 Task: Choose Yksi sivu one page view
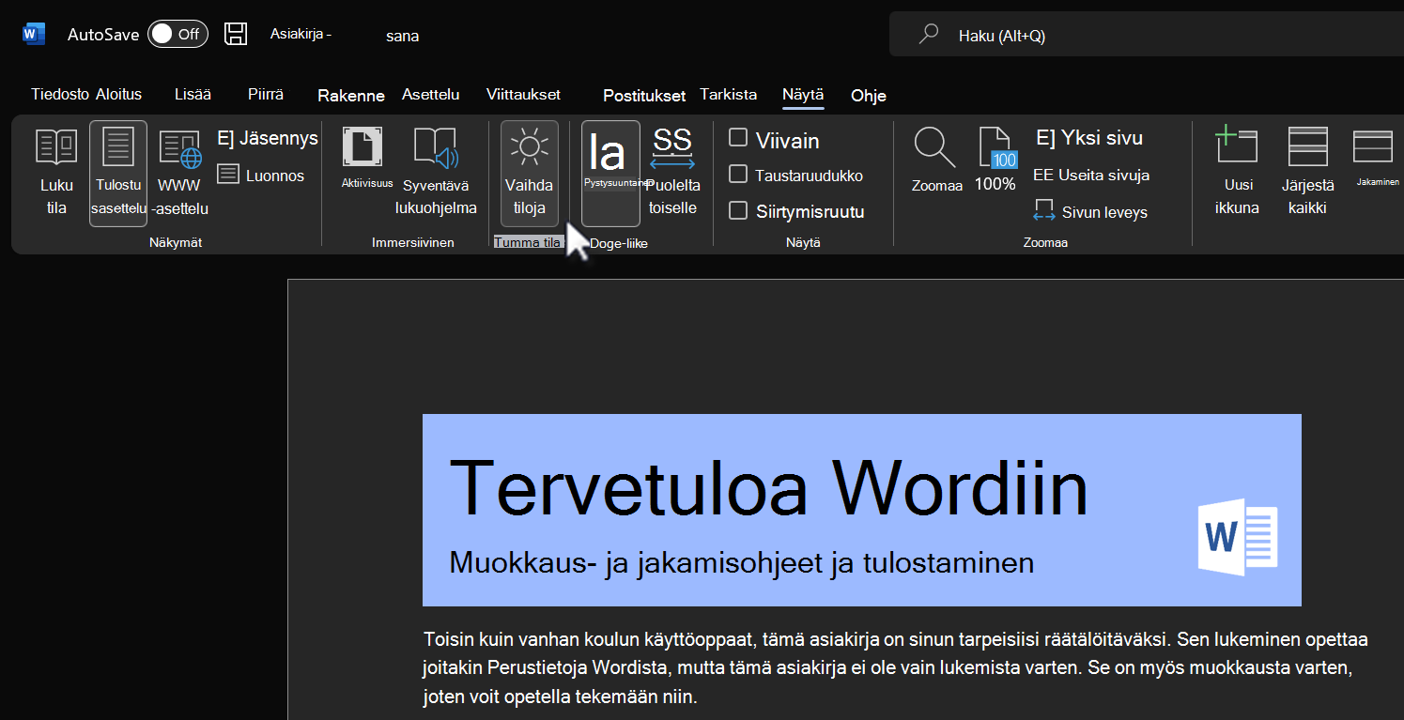(x=1089, y=138)
